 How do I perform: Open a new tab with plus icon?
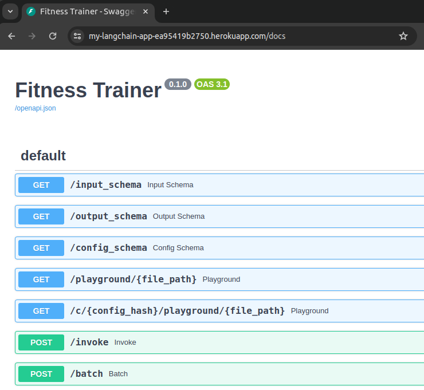click(x=166, y=11)
